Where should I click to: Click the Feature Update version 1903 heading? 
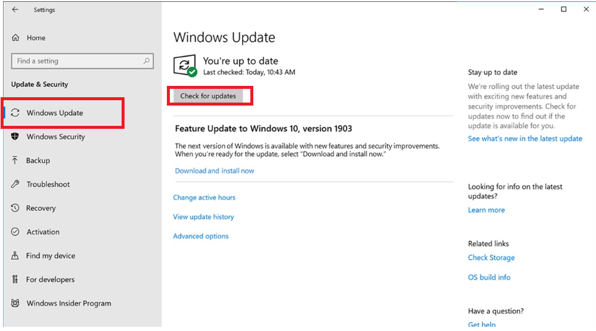click(x=263, y=129)
